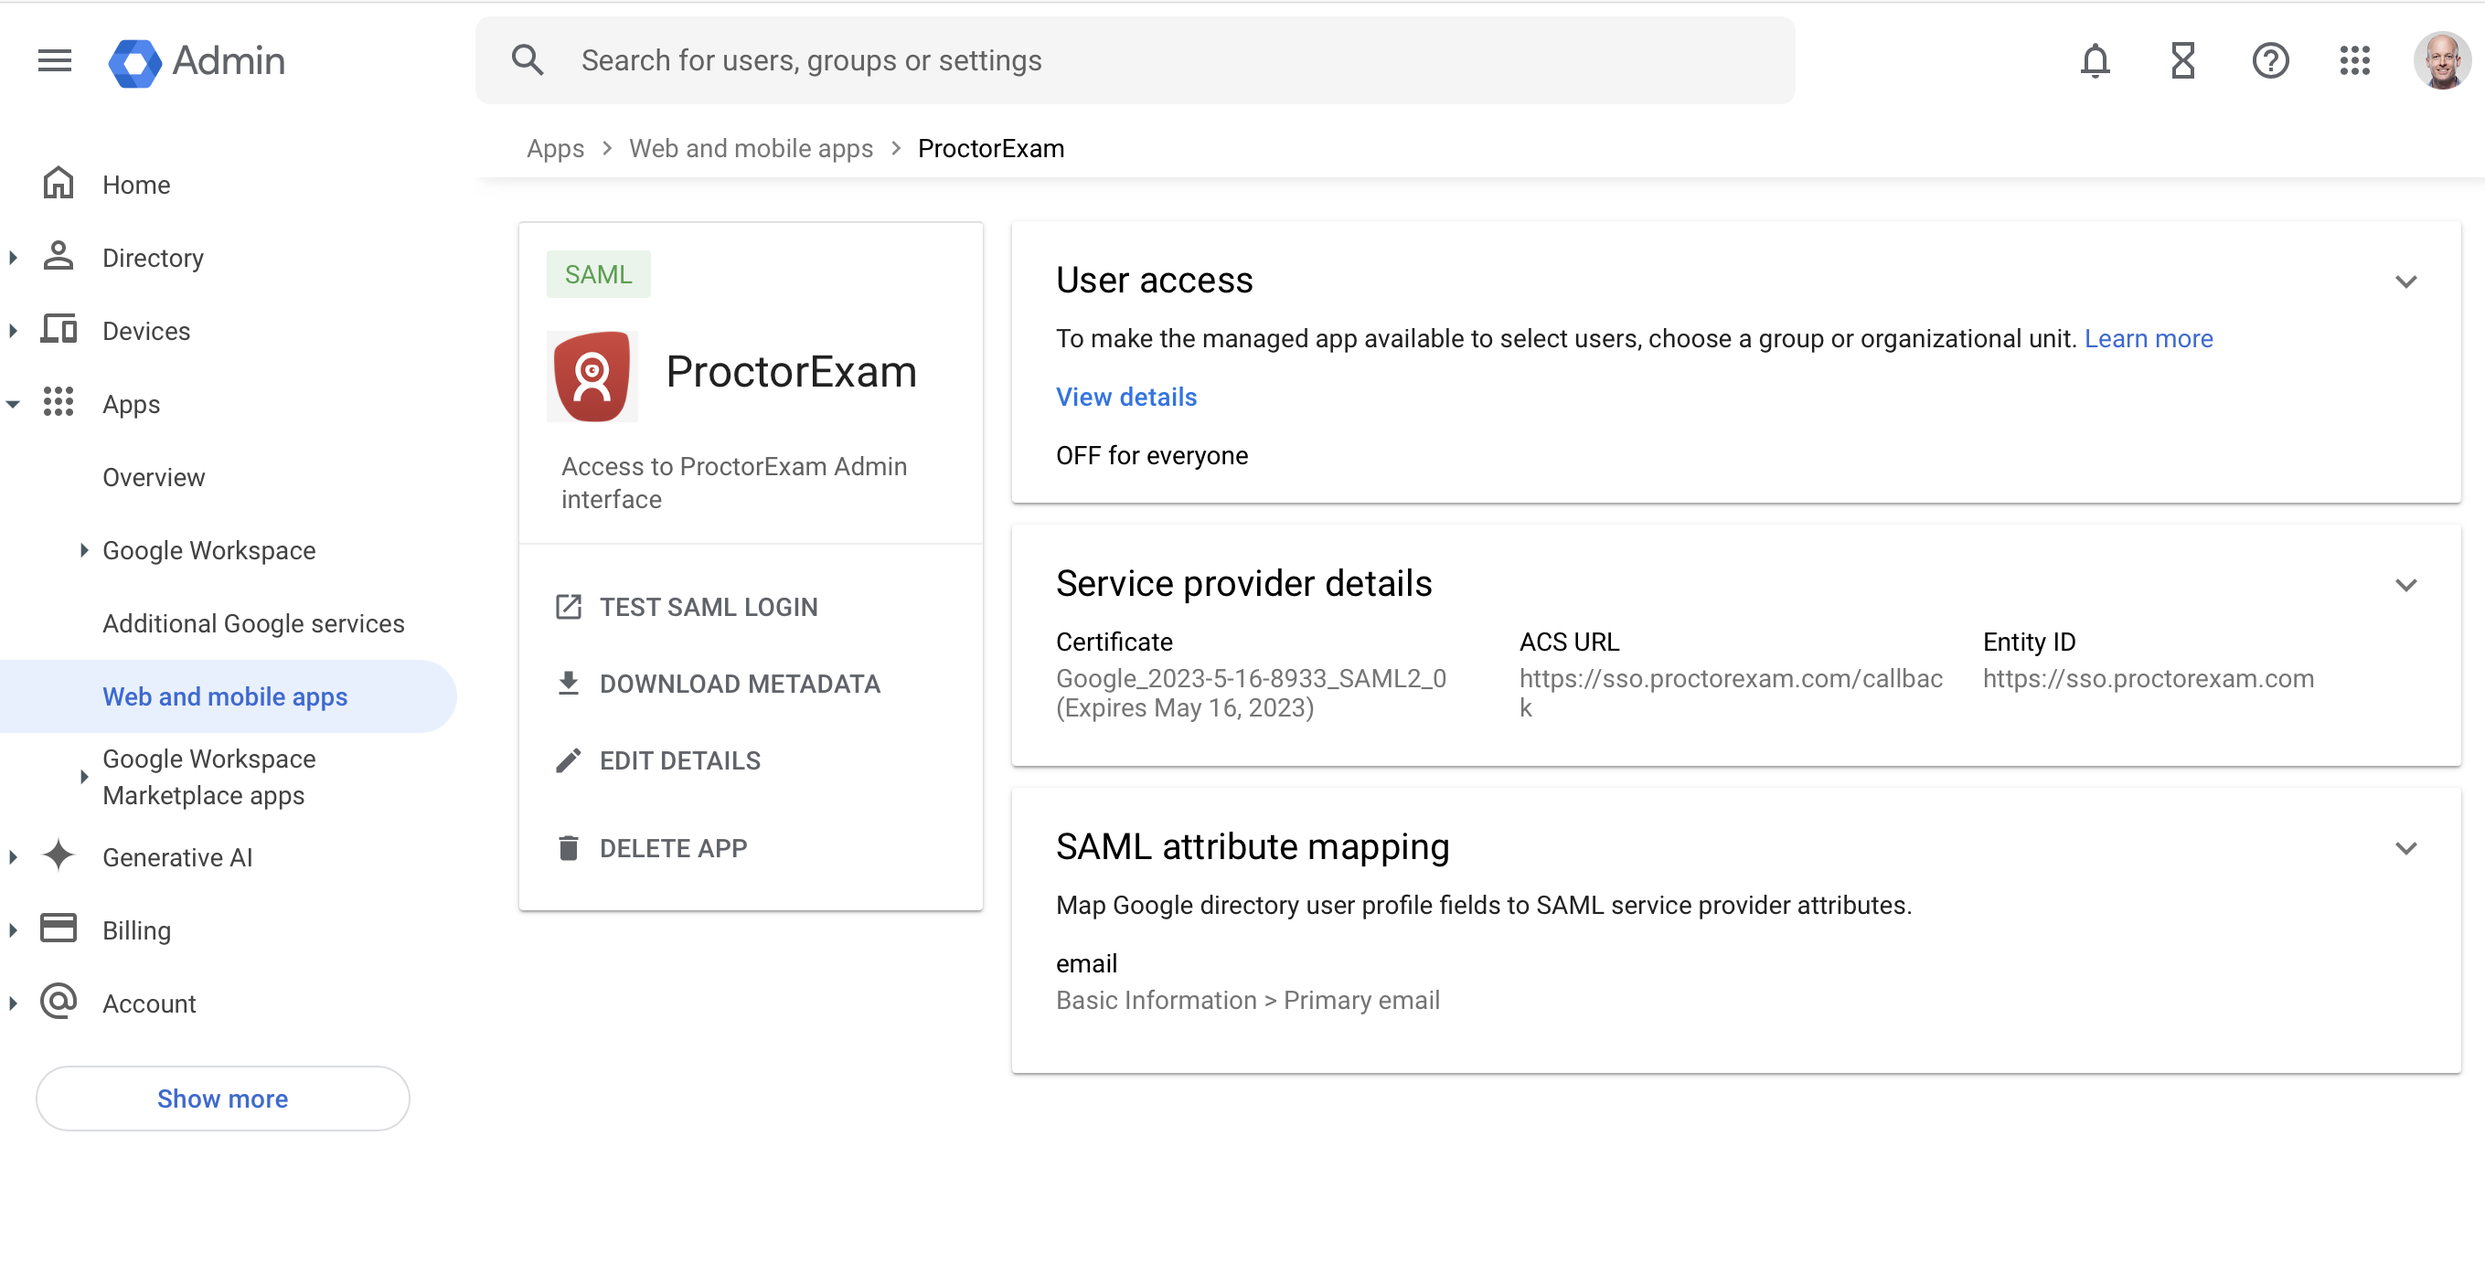Open Additional Google services

click(253, 624)
